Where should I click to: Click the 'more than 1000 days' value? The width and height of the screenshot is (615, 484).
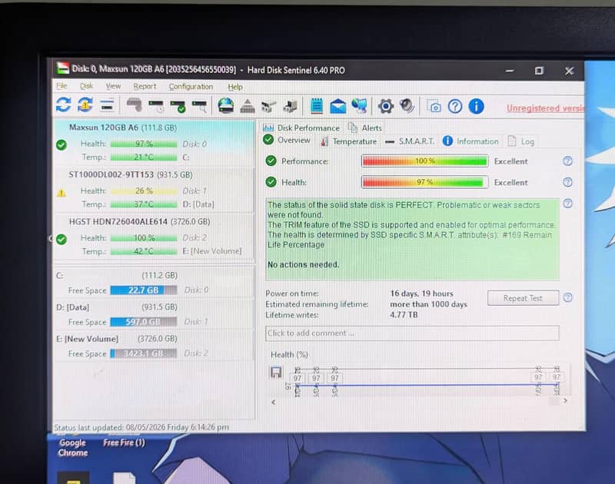point(428,304)
